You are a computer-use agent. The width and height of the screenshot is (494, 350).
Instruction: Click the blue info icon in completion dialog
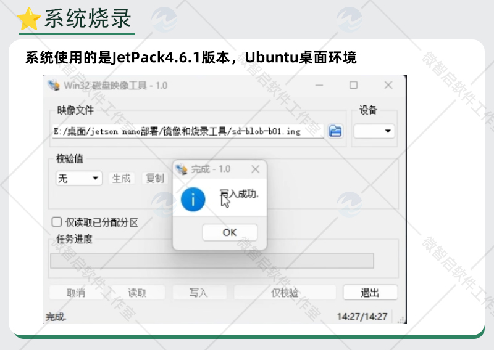(x=193, y=200)
